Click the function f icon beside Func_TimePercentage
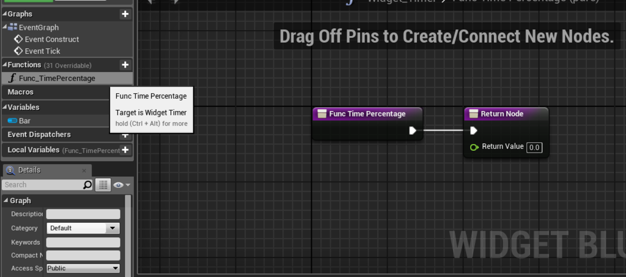The width and height of the screenshot is (626, 277). point(12,78)
